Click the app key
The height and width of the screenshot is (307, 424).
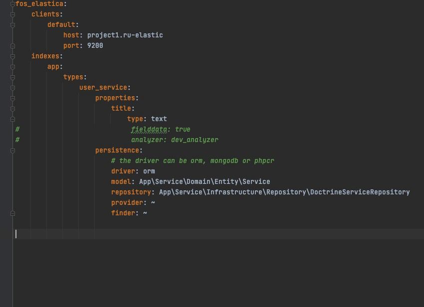[53, 67]
